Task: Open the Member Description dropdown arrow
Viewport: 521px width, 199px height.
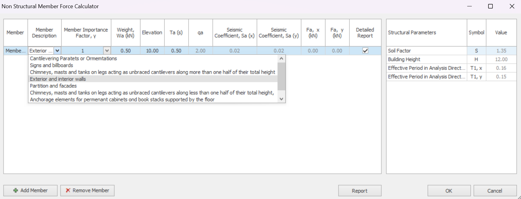Action: [57, 51]
